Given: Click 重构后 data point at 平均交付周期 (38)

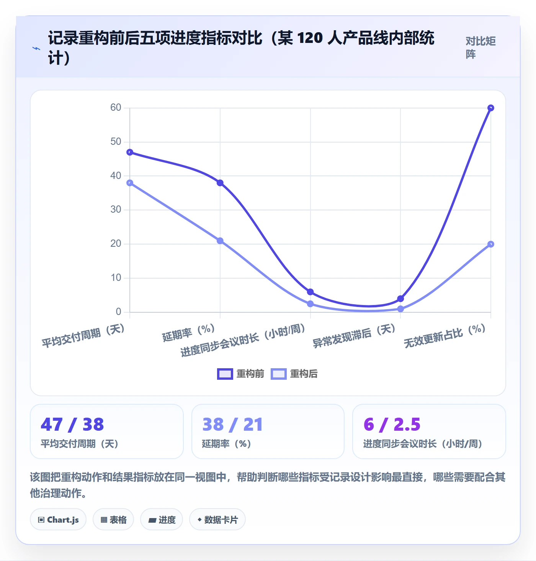Looking at the screenshot, I should pos(130,183).
